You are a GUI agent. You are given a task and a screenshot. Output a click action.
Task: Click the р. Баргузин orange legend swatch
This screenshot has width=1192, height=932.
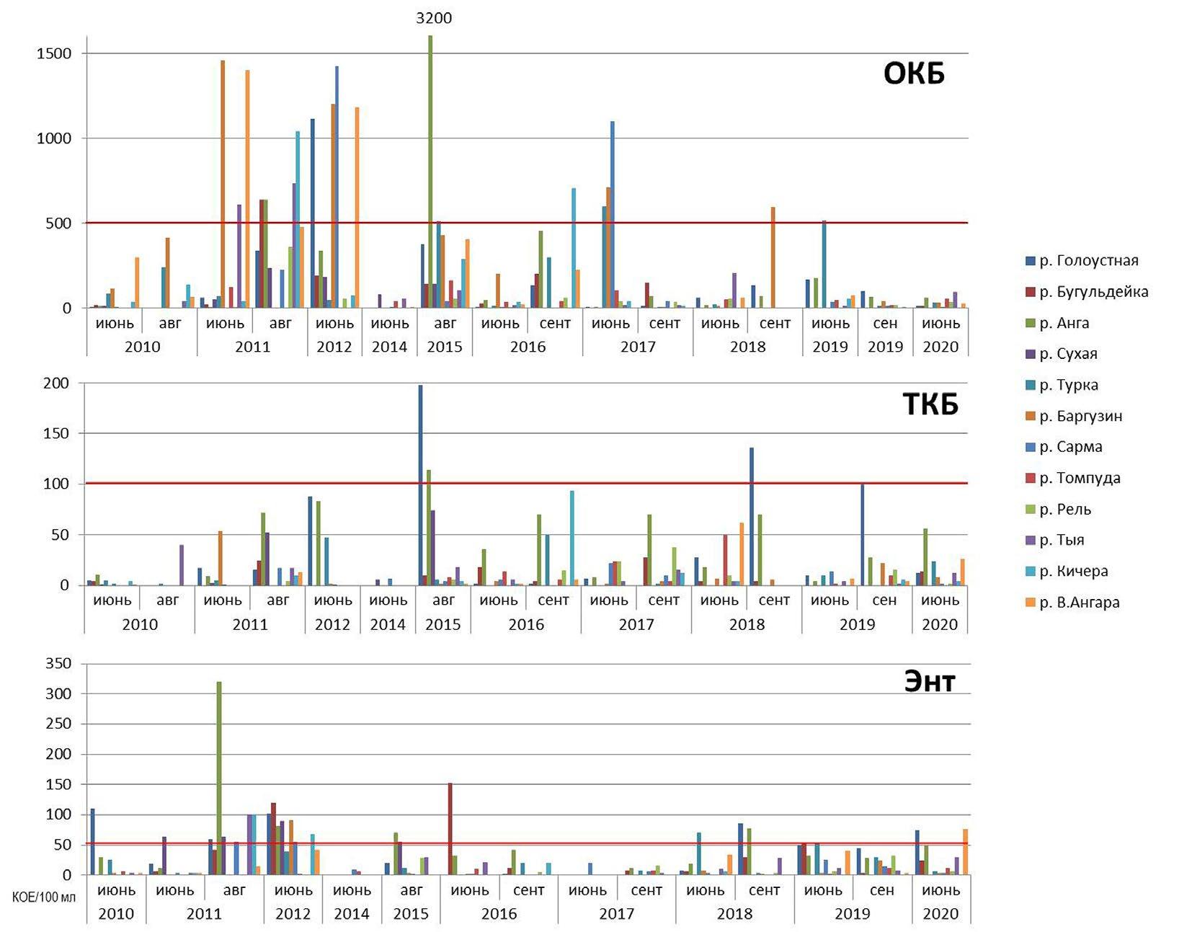pyautogui.click(x=1030, y=416)
